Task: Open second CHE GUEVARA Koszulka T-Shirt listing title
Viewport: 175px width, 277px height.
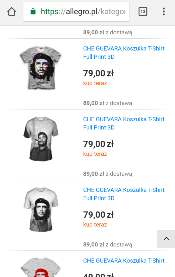Action: click(x=124, y=123)
